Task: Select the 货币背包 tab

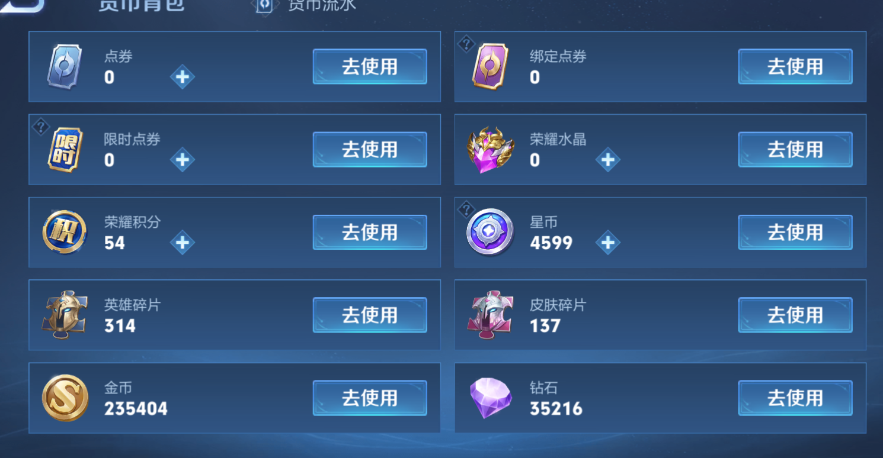Action: point(141,5)
